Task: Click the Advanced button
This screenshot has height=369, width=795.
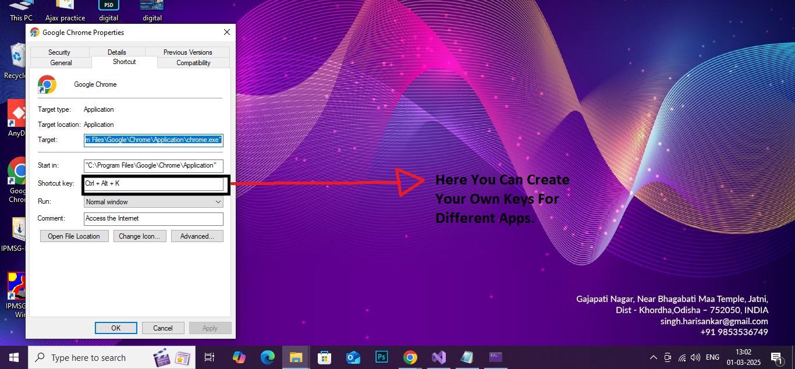Action: pos(197,236)
